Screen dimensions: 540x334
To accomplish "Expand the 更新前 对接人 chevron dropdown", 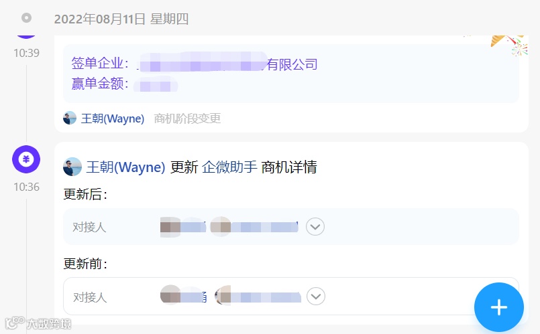I will (x=316, y=297).
